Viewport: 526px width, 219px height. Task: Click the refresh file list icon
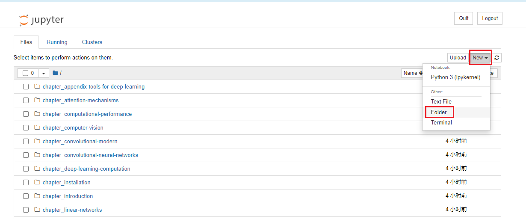click(x=497, y=58)
